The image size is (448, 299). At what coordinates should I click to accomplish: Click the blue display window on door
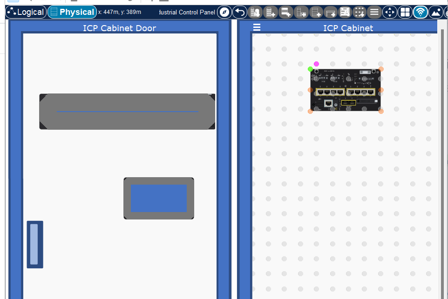tap(159, 198)
